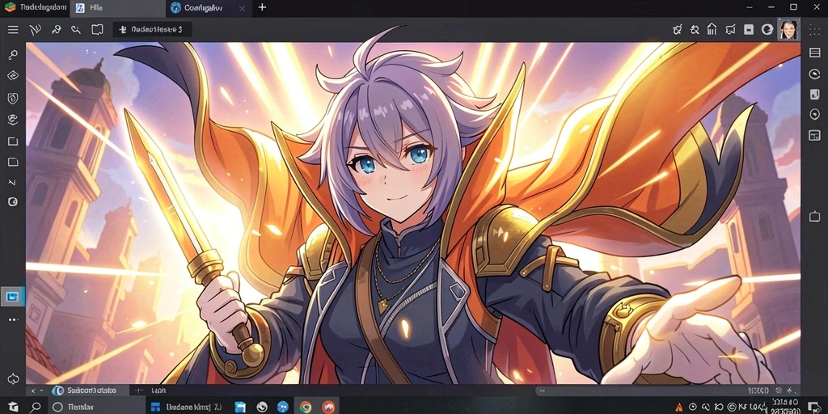Image resolution: width=828 pixels, height=414 pixels.
Task: Open the layers stack icon in right sidebar
Action: 814,53
